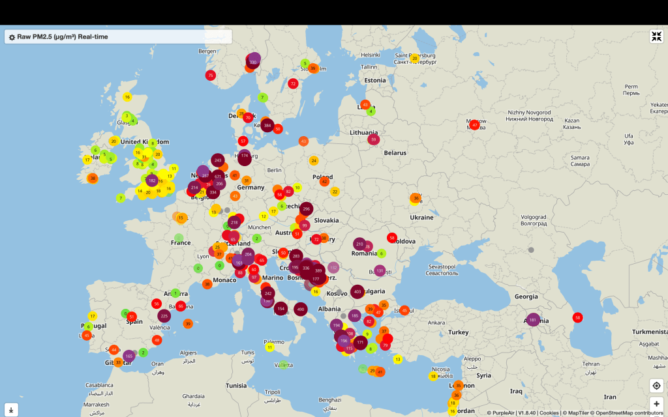This screenshot has width=668, height=417.
Task: Select the 225 sensor marker in eastern Spain
Action: click(x=164, y=315)
